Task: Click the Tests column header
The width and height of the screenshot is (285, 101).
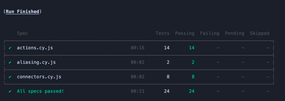Action: (163, 33)
